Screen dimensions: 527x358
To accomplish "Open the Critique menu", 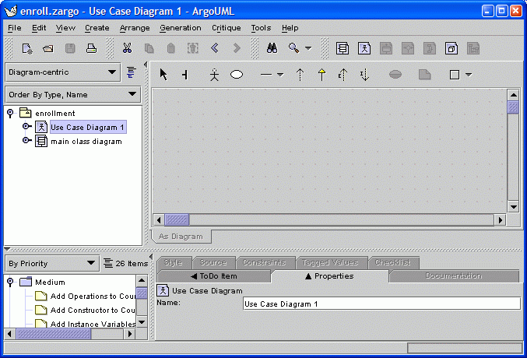I will point(227,28).
